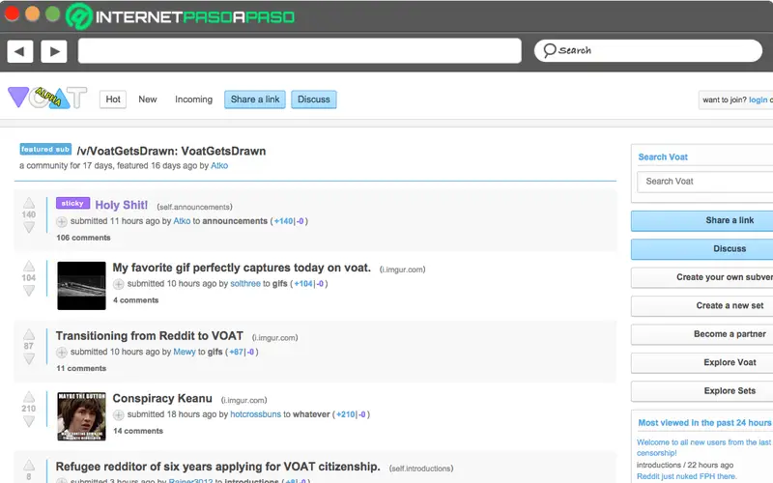Upvote My favorite gif post
773x483 pixels.
point(29,266)
